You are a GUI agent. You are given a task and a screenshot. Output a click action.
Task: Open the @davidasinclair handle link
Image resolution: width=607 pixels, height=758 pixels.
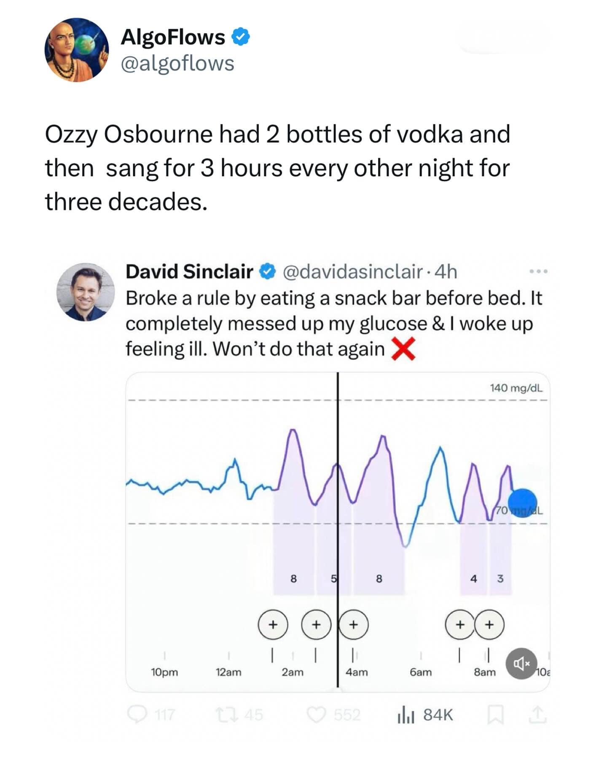352,271
